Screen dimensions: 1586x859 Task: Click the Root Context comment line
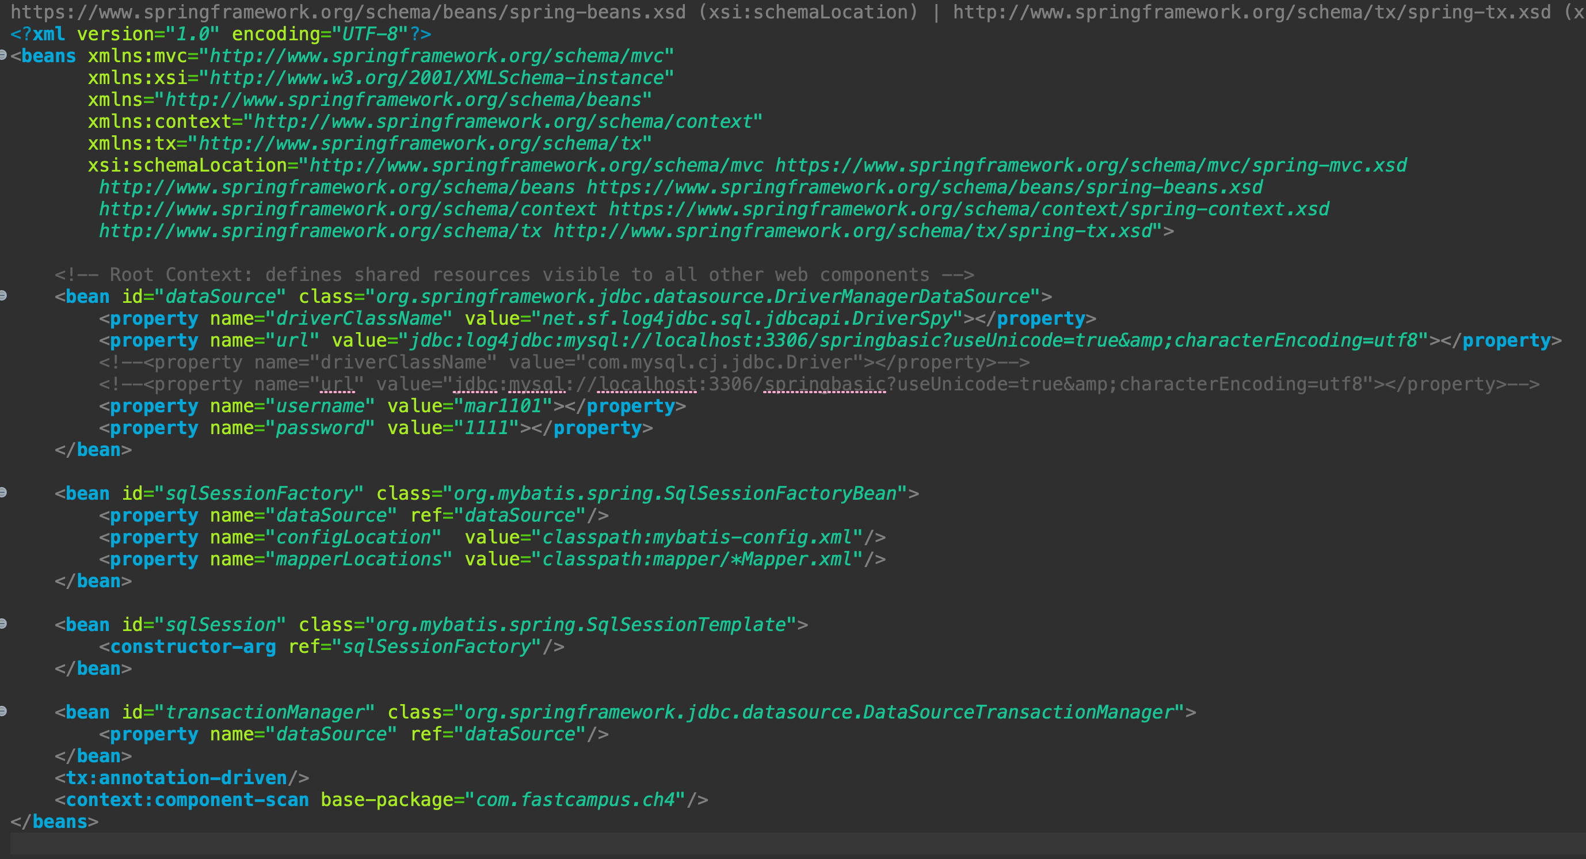click(514, 274)
